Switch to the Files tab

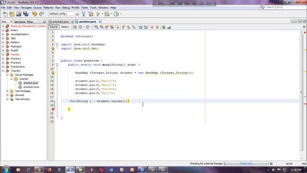coord(30,22)
